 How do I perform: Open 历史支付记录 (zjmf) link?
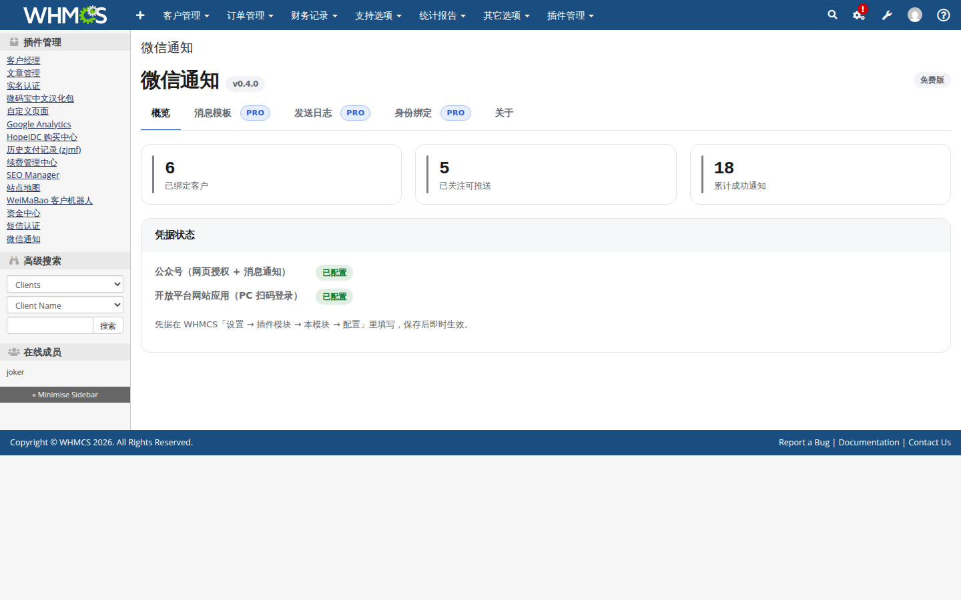tap(44, 149)
